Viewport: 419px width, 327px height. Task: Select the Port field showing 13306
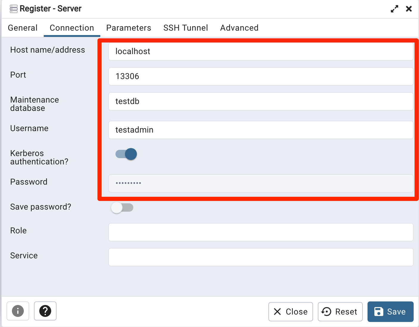point(261,76)
